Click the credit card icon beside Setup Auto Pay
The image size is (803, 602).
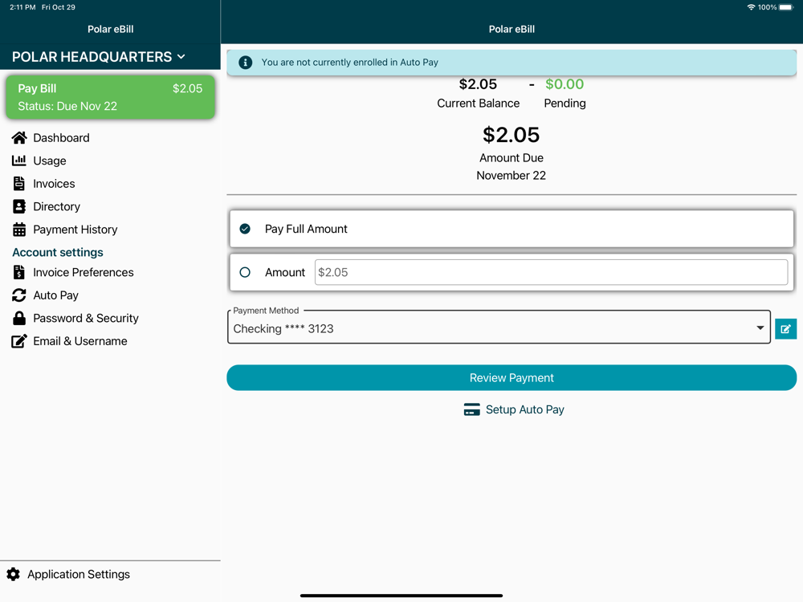tap(471, 409)
